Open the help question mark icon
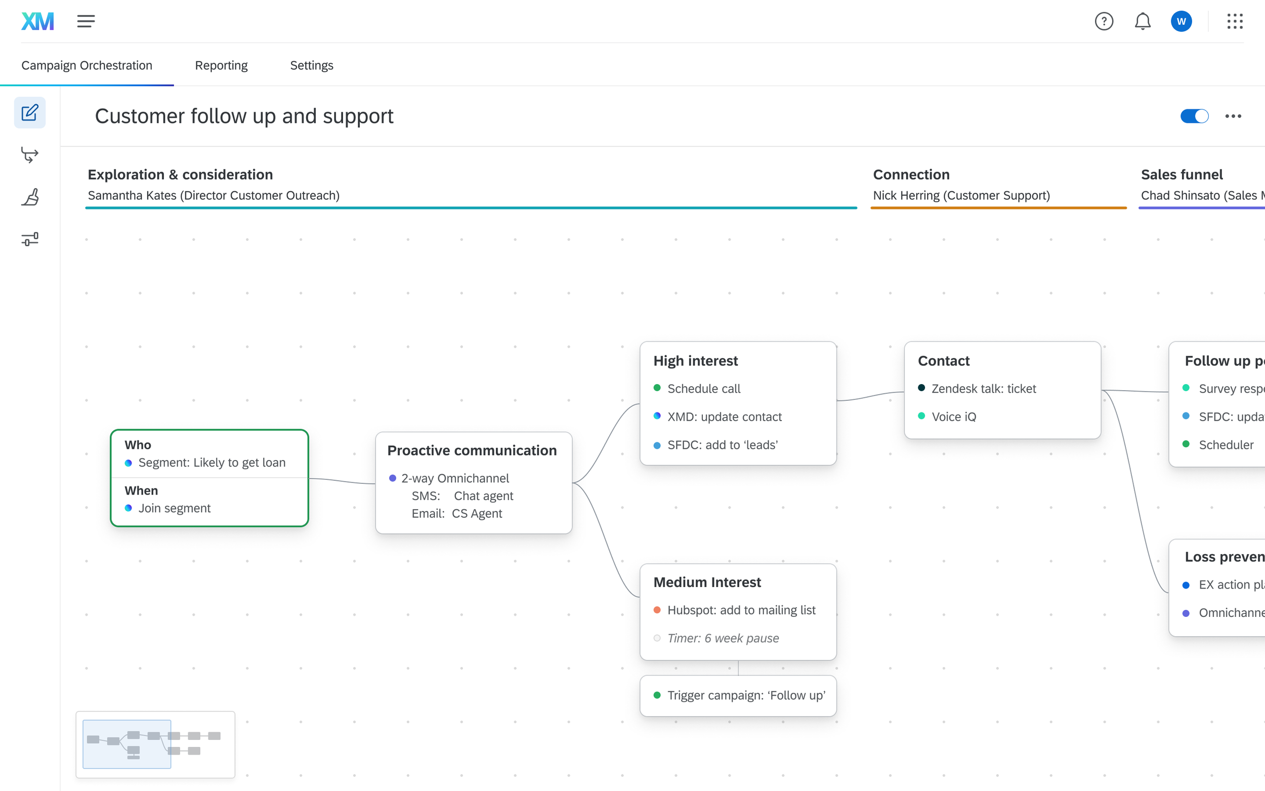The height and width of the screenshot is (791, 1265). pyautogui.click(x=1104, y=21)
